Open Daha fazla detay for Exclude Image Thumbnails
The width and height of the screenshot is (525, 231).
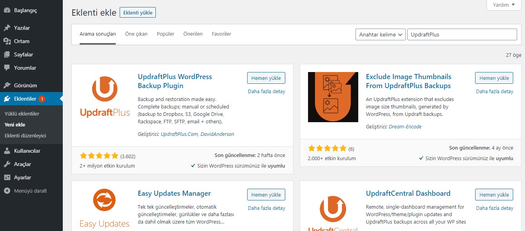tap(494, 91)
